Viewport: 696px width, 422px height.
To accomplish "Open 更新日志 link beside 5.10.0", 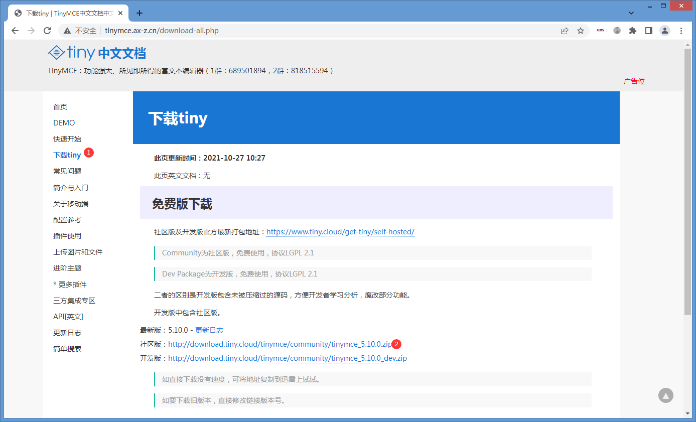I will (209, 330).
